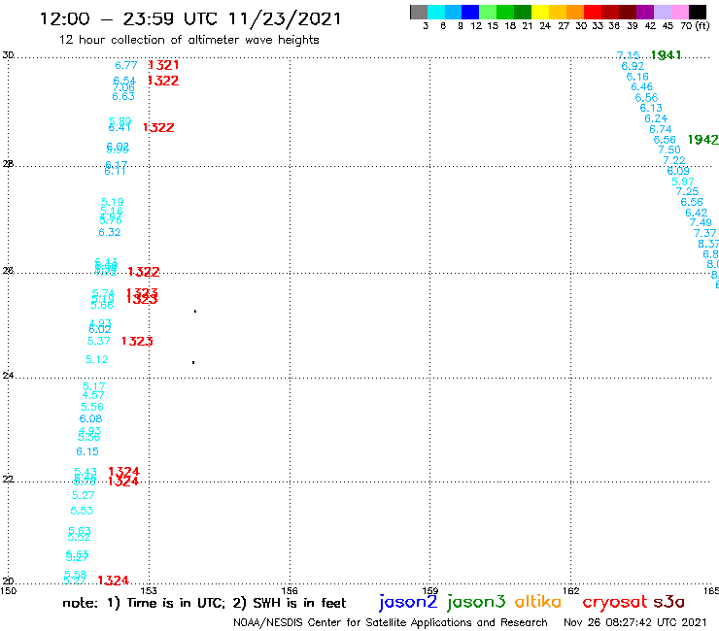The image size is (719, 631).
Task: Click the gray color swatch in the legend
Action: coord(419,12)
